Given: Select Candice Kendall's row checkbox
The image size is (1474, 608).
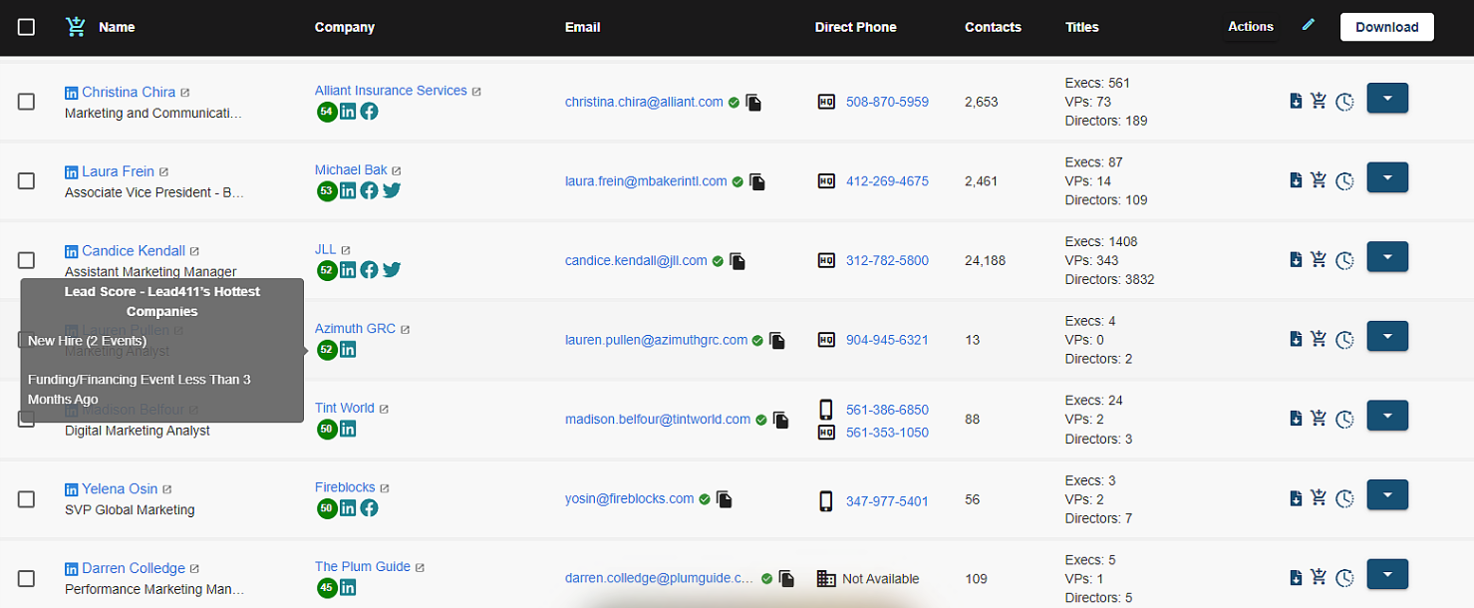Looking at the screenshot, I should click(x=27, y=260).
